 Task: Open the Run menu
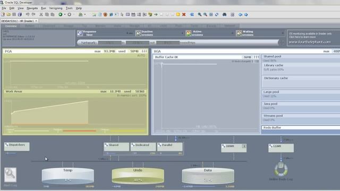(44, 8)
